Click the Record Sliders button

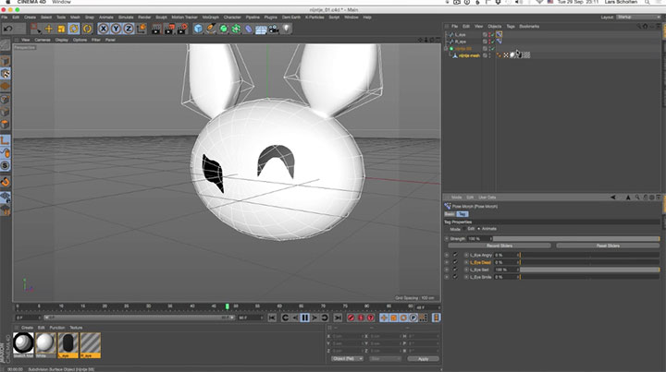tap(499, 246)
